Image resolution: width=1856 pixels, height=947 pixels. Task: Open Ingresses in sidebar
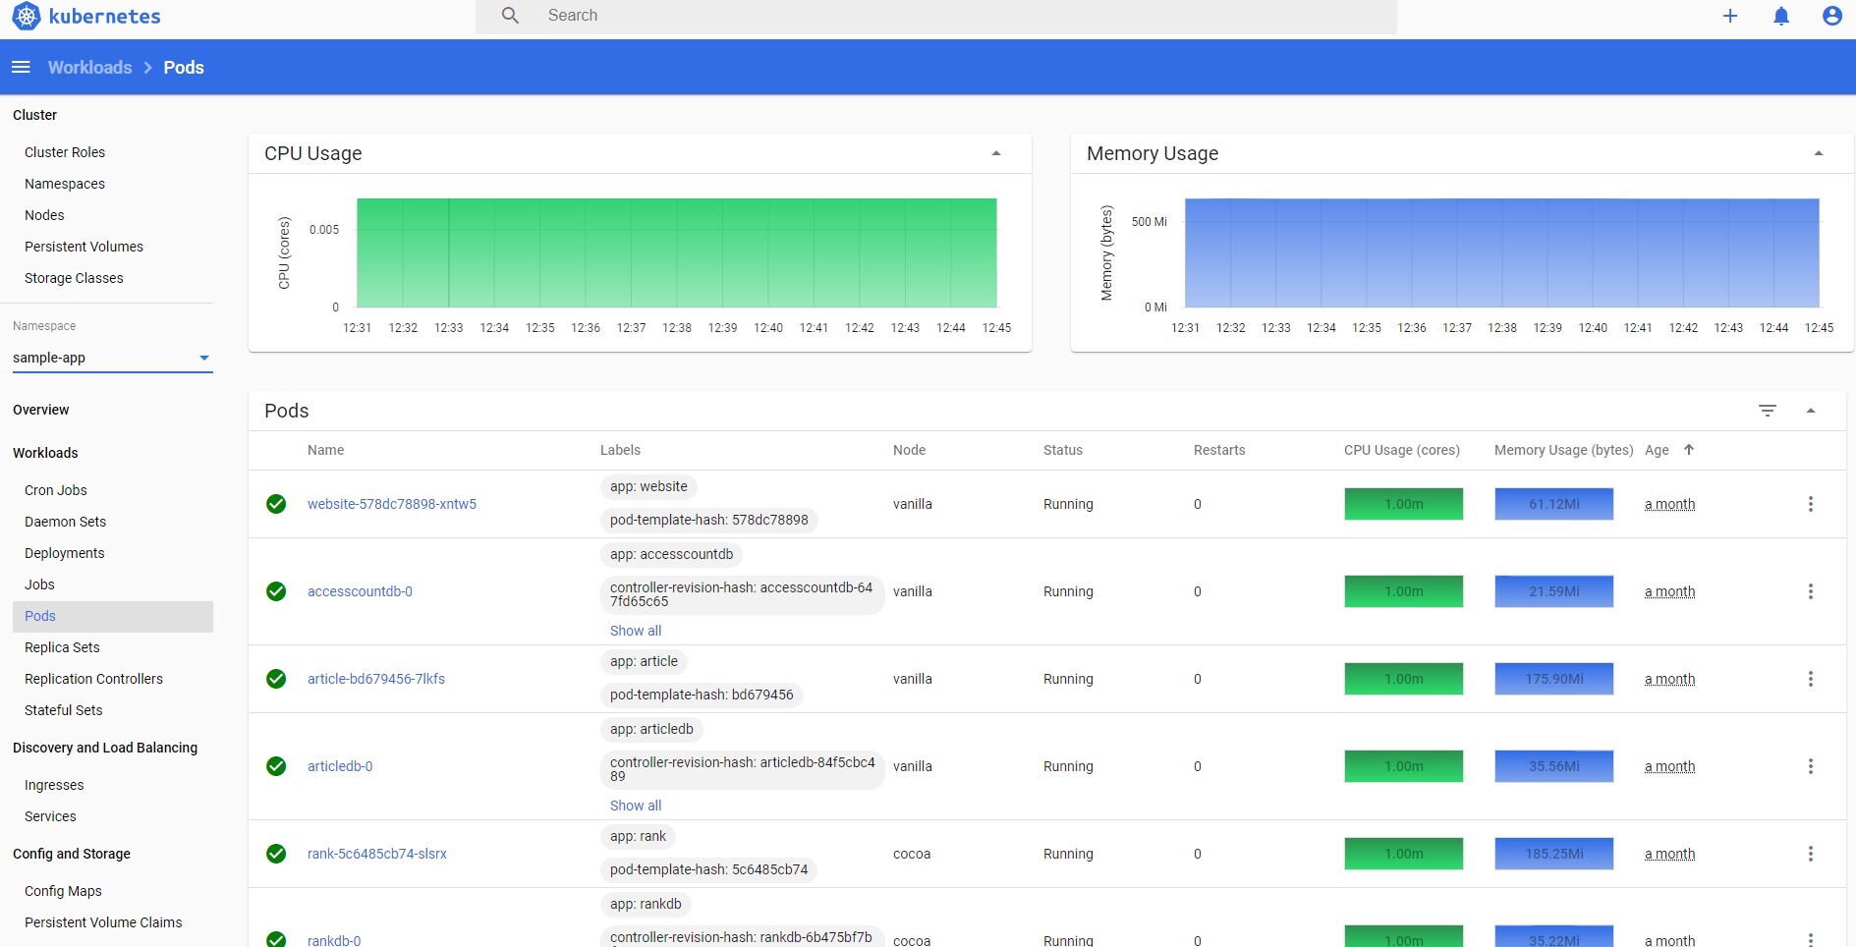click(54, 785)
